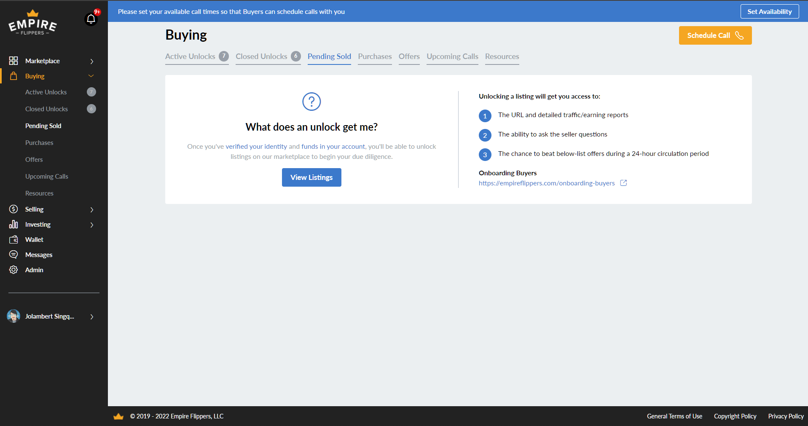The width and height of the screenshot is (808, 426).
Task: Click the Messages chat bubble icon
Action: 13,255
